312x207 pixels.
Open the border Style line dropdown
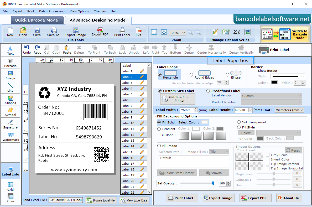point(288,76)
